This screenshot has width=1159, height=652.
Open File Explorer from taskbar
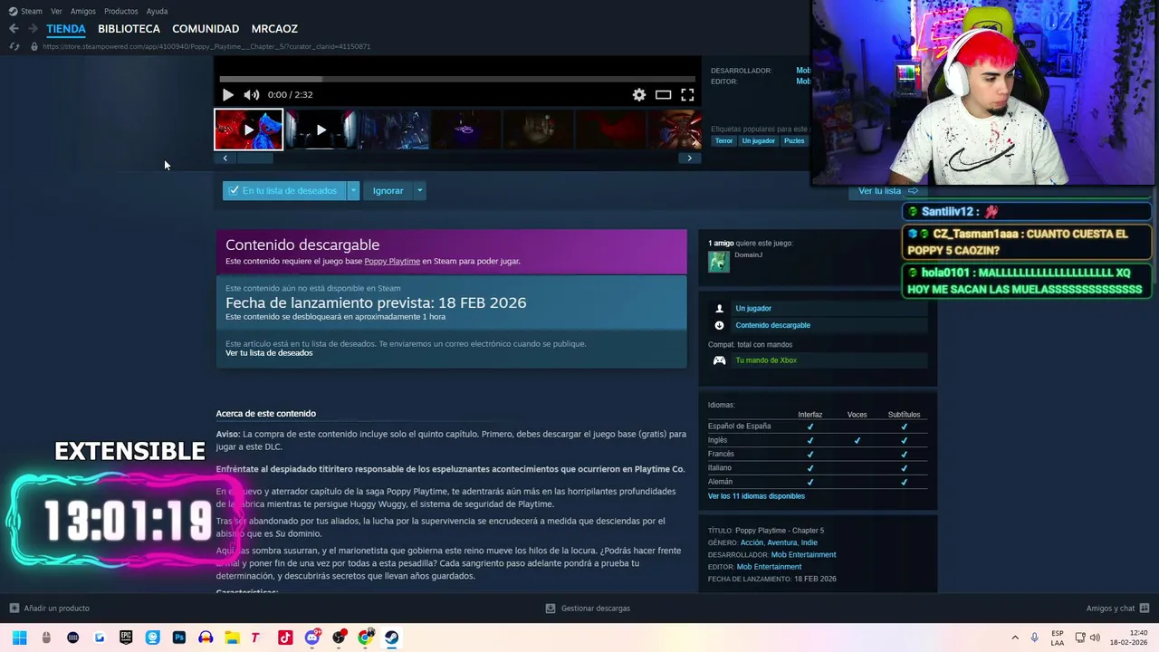(232, 638)
